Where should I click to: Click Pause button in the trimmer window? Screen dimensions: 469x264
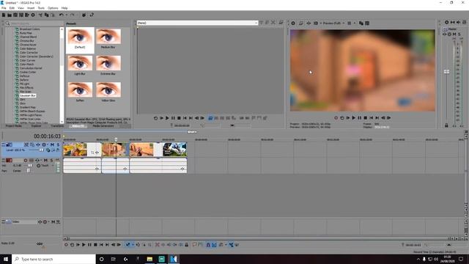tap(173, 118)
